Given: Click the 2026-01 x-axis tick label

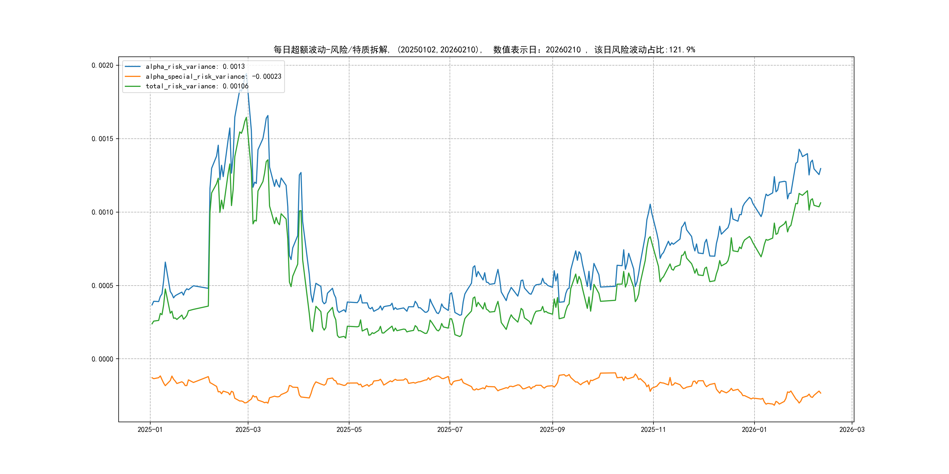Looking at the screenshot, I should pyautogui.click(x=754, y=430).
